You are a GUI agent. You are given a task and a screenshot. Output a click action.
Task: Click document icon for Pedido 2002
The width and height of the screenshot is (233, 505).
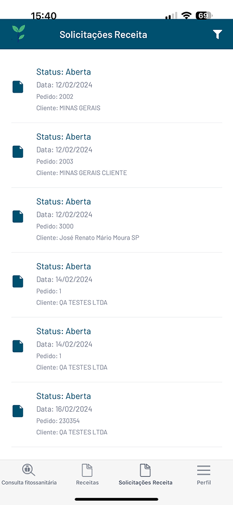click(x=18, y=87)
